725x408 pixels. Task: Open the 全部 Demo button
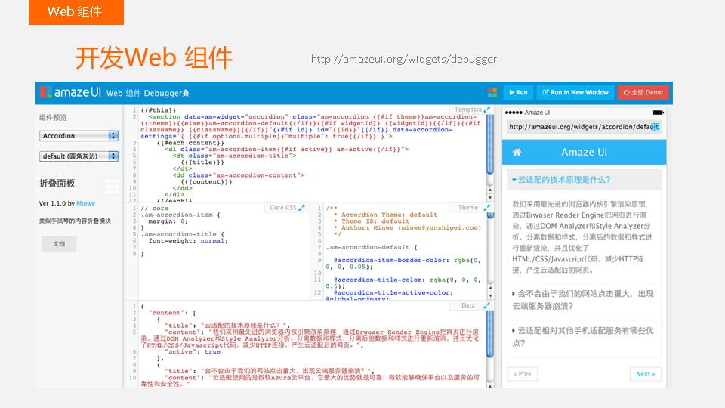pyautogui.click(x=643, y=92)
